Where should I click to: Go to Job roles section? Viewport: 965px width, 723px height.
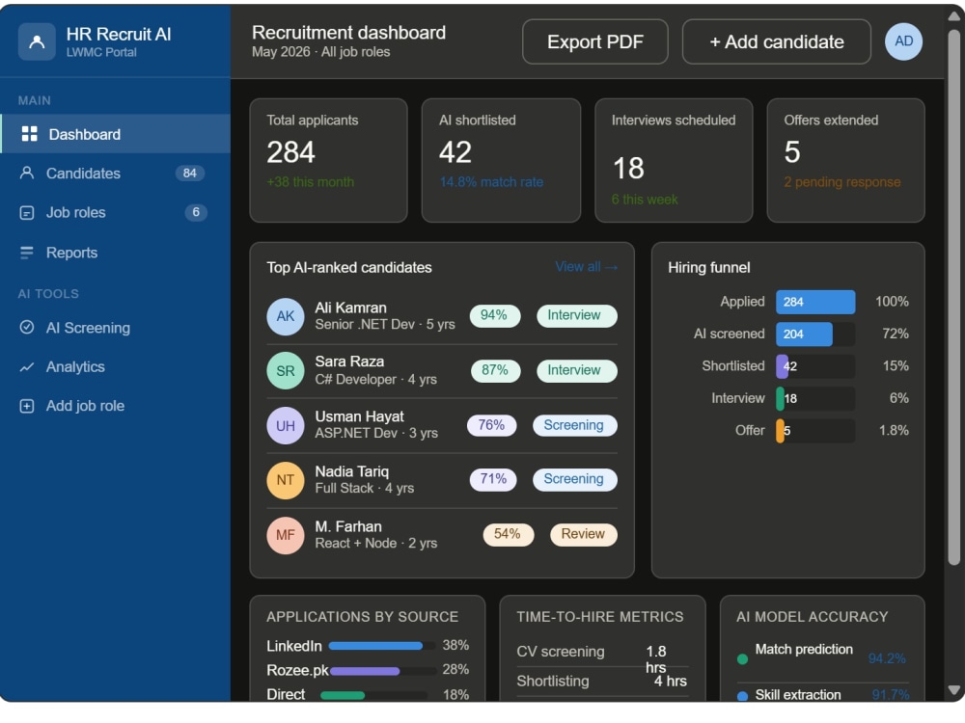click(115, 213)
